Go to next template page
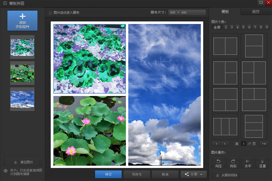Image resolution: width=272 pixels, height=181 pixels. (225, 144)
